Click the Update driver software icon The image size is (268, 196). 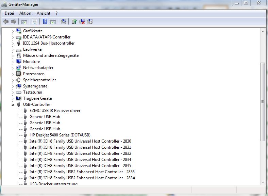(x=74, y=22)
